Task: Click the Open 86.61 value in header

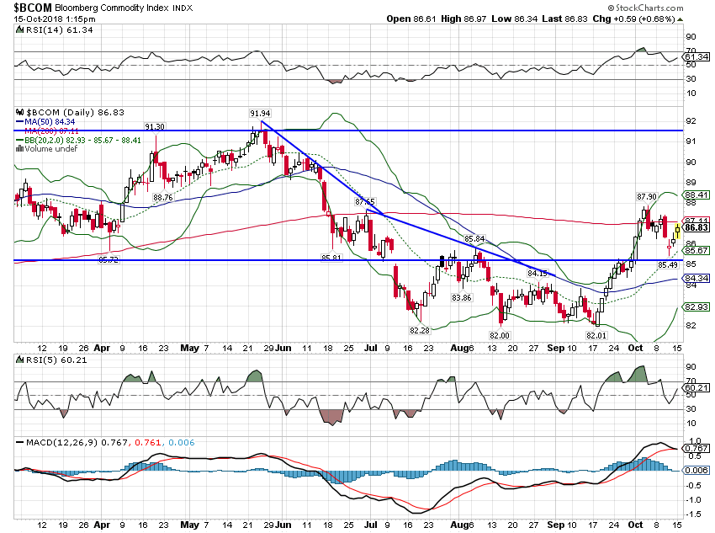Action: (x=410, y=19)
